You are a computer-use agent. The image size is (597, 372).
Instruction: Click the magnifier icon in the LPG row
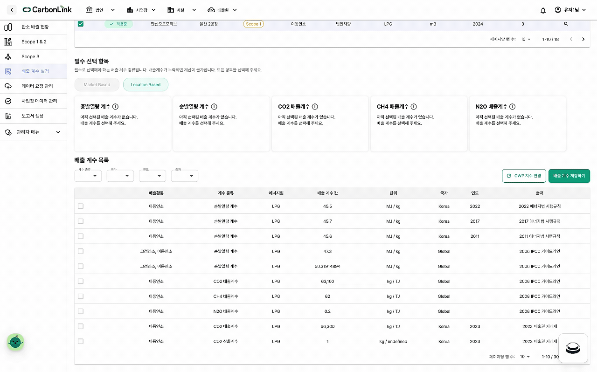[x=566, y=24]
